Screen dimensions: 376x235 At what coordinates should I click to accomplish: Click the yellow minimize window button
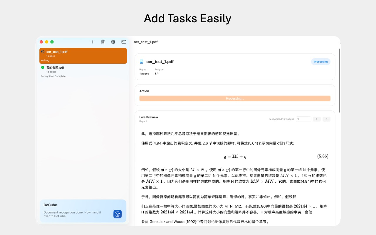point(47,42)
